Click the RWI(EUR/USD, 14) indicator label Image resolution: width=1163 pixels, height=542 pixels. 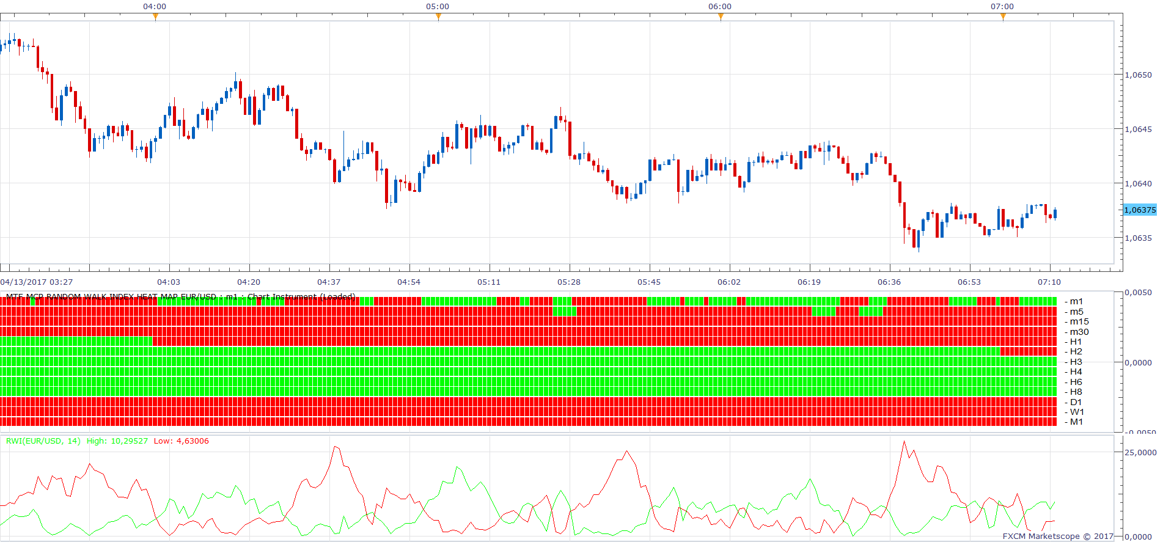pyautogui.click(x=43, y=441)
